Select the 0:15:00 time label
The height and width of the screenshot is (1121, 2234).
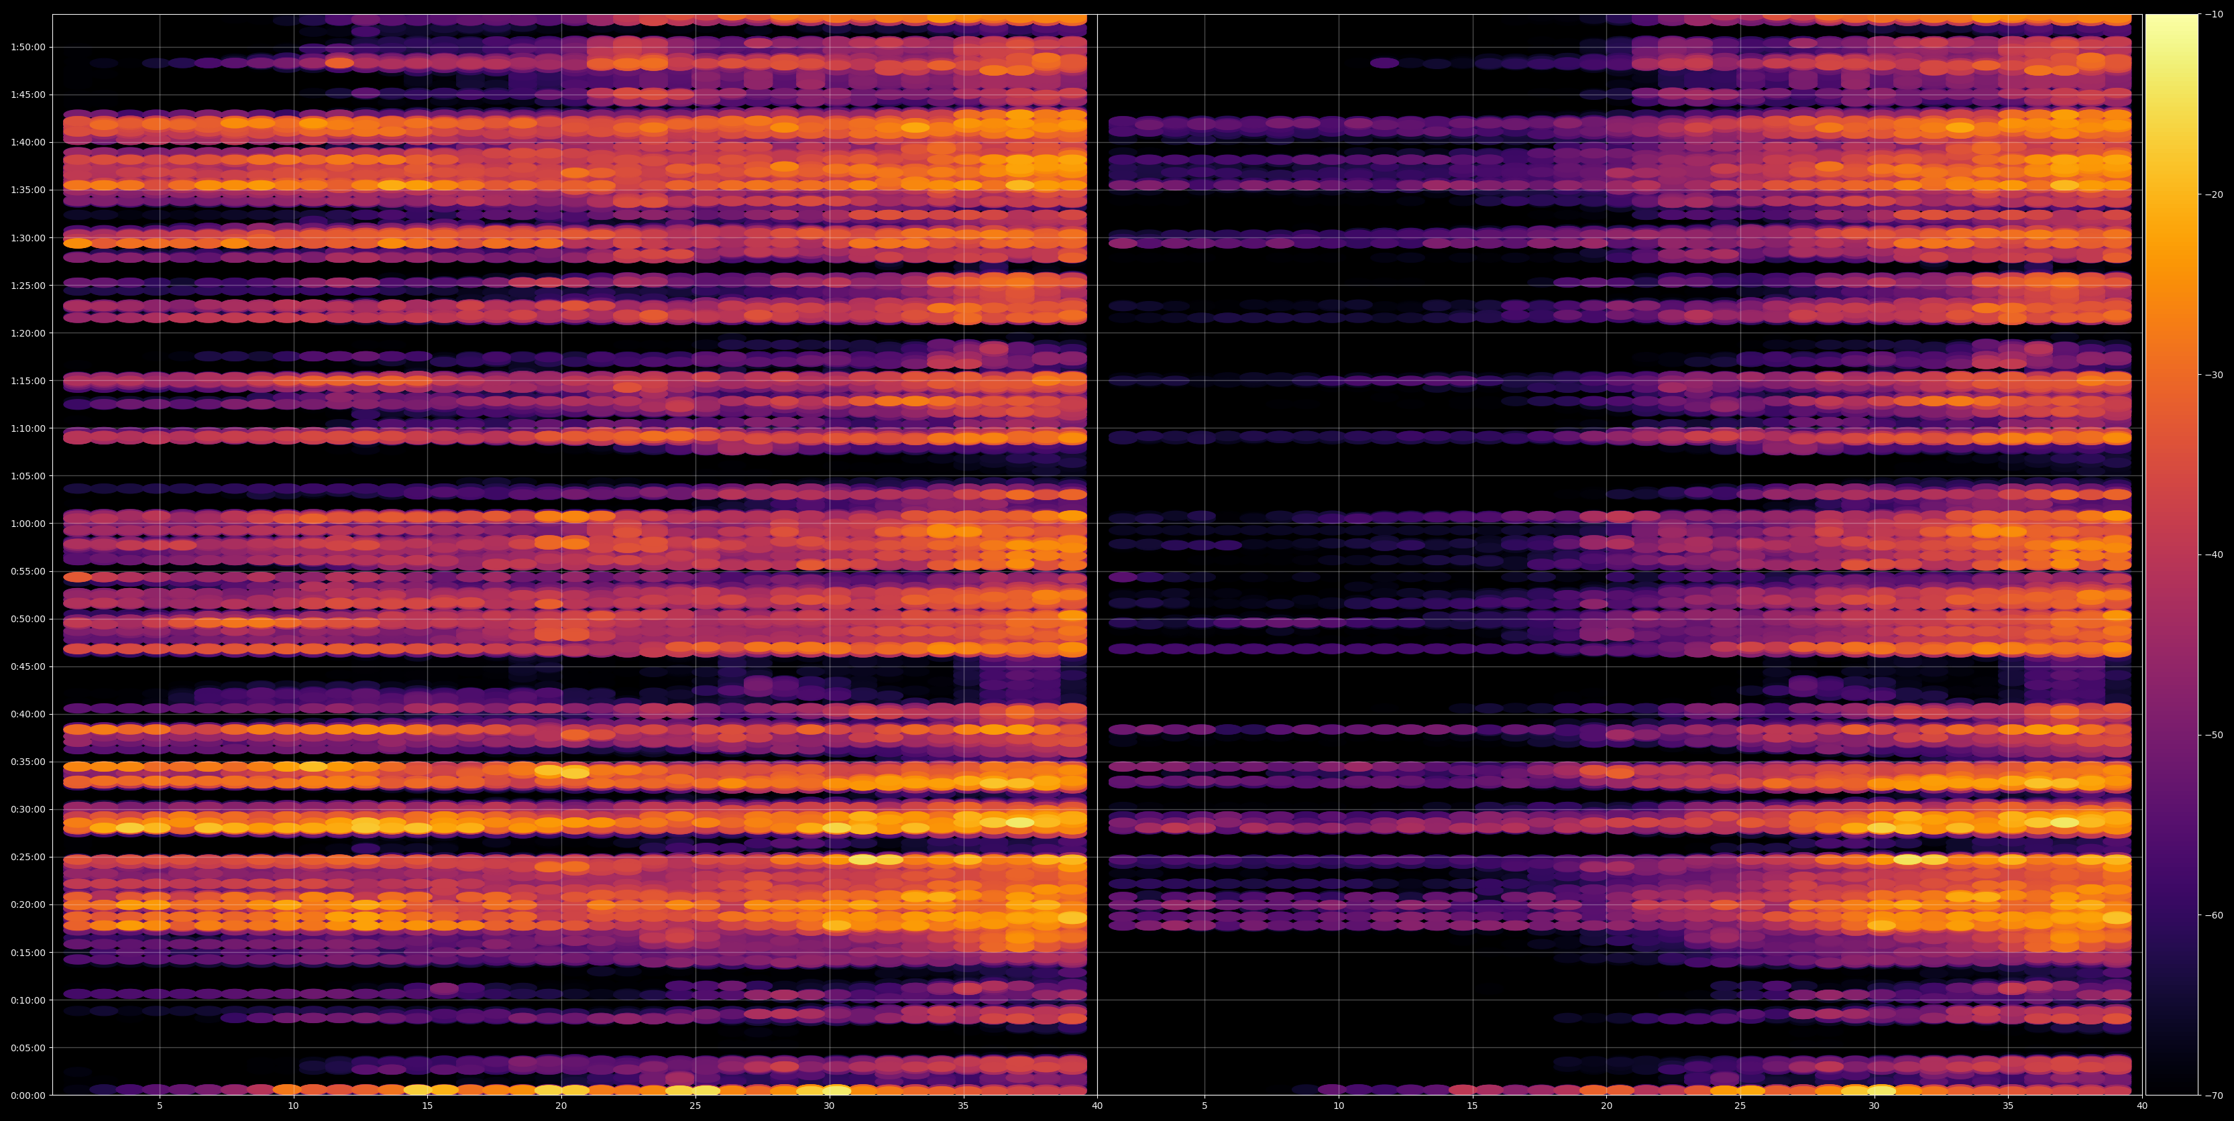(27, 952)
